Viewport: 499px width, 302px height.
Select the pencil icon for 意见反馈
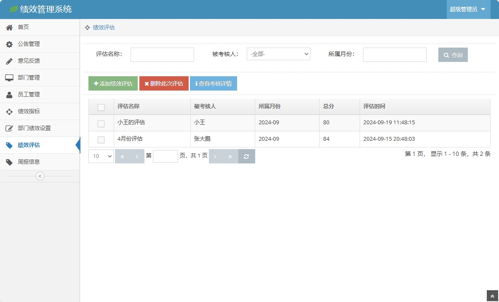point(8,61)
